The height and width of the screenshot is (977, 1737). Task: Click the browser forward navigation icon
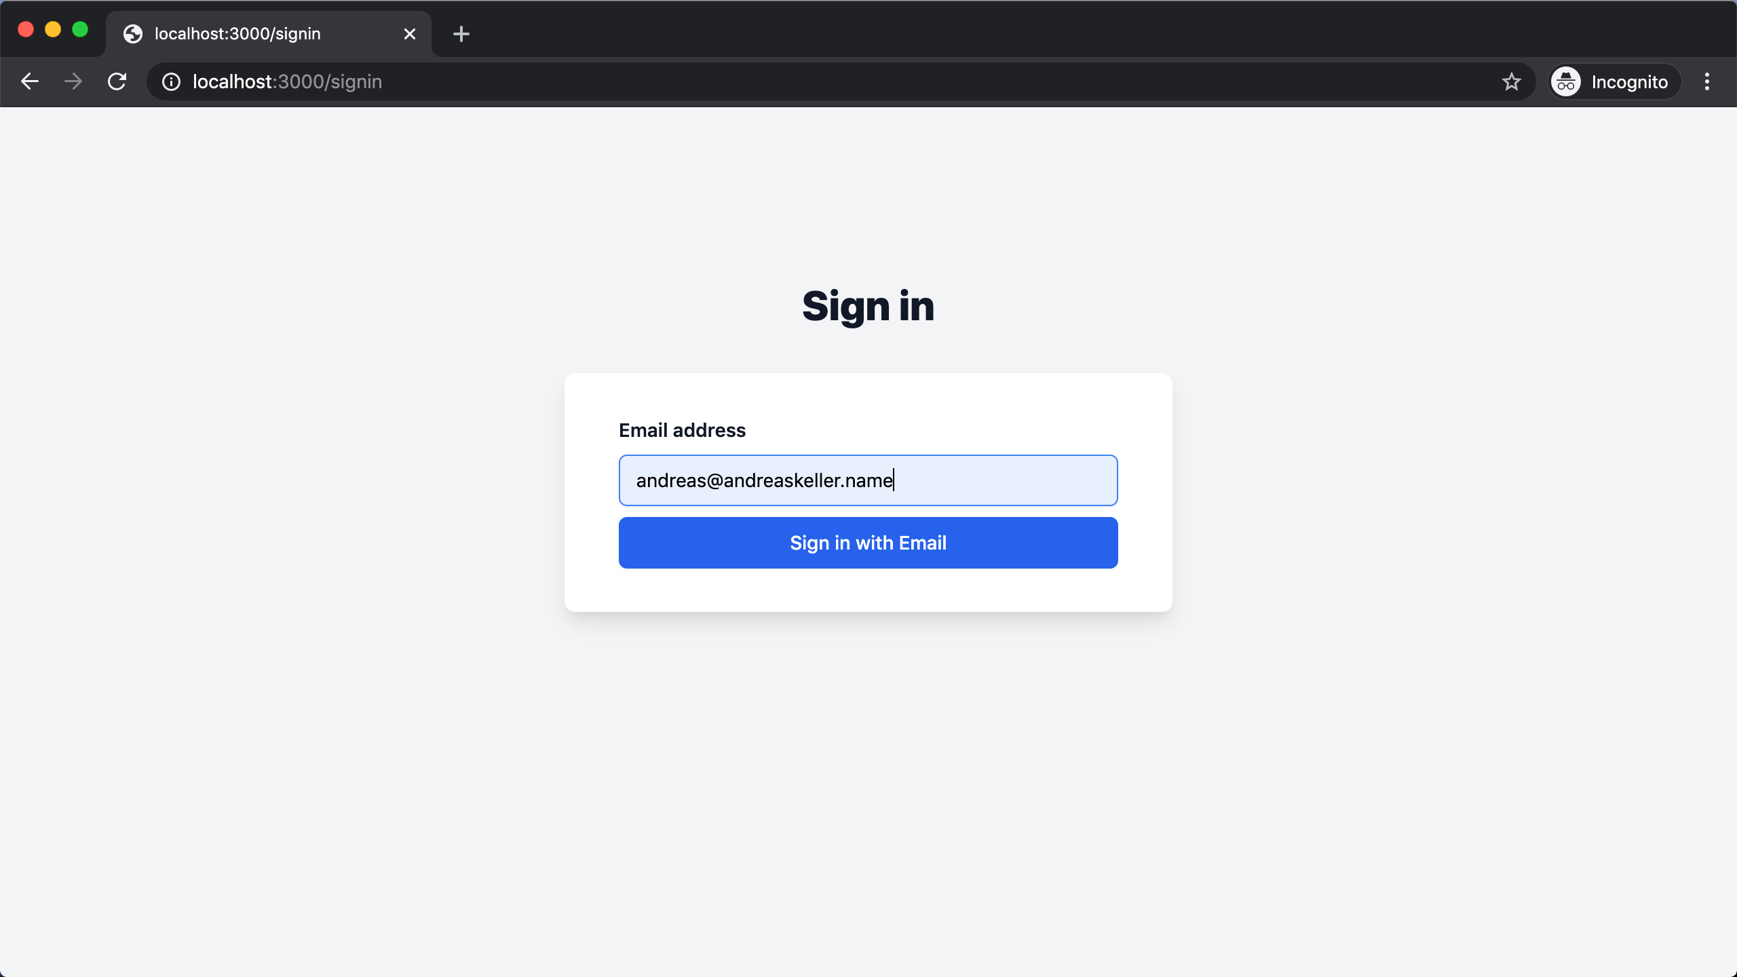74,81
